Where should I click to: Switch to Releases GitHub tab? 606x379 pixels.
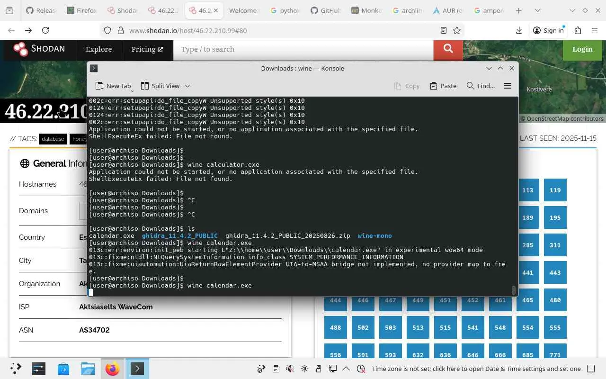pos(41,10)
